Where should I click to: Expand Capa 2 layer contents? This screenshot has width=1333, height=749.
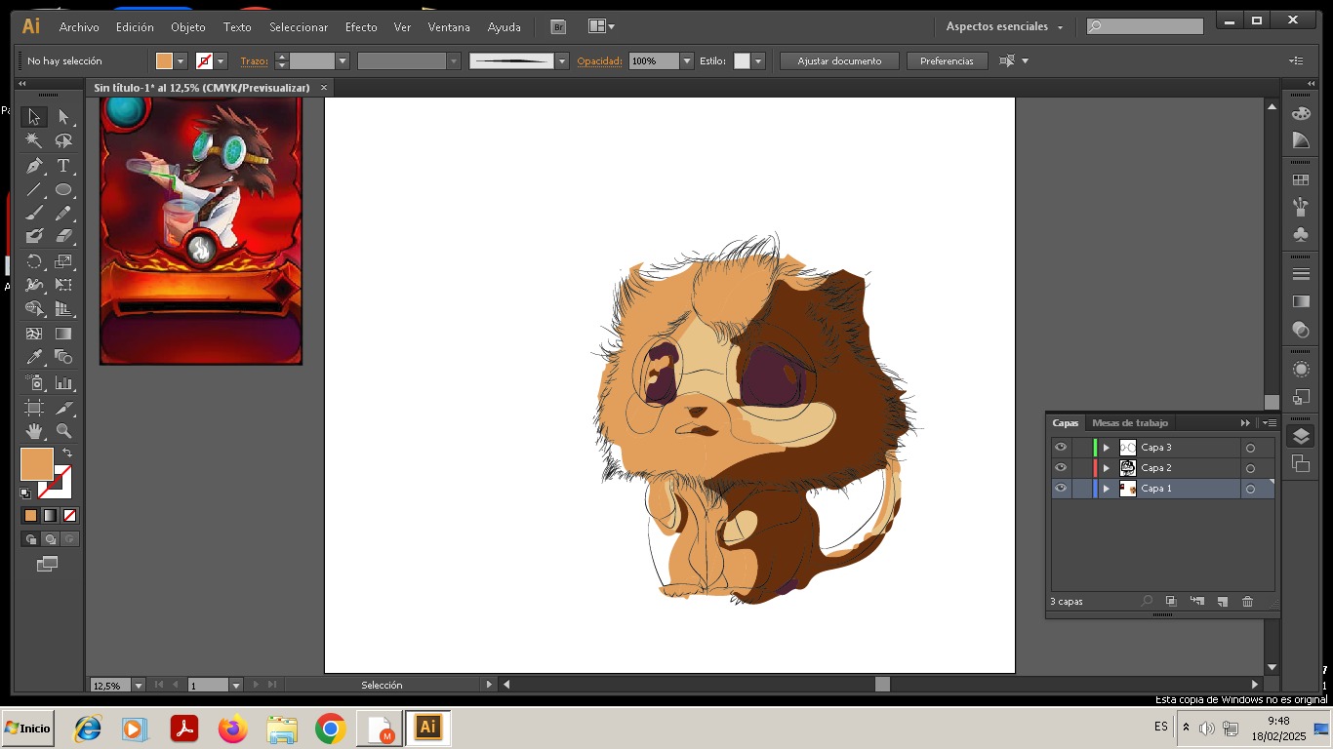point(1106,468)
